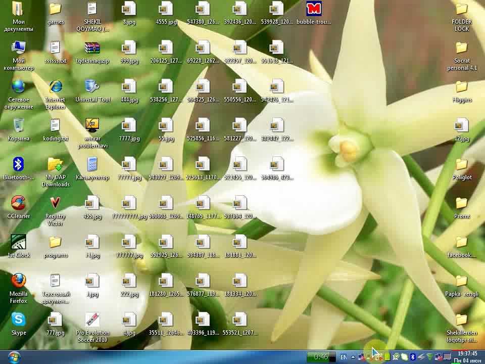
Task: Select the Сетевое окружение icon
Action: coord(19,86)
